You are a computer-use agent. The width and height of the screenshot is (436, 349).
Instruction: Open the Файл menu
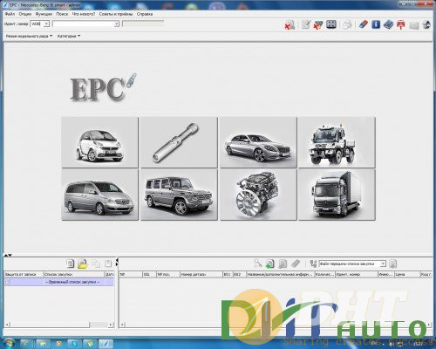tap(10, 14)
